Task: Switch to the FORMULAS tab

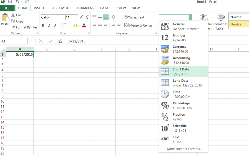Action: pos(85,8)
